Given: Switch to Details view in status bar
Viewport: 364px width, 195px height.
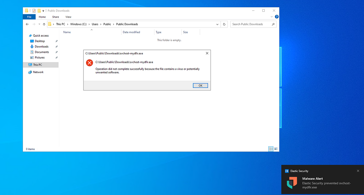Looking at the screenshot, I should [271, 149].
